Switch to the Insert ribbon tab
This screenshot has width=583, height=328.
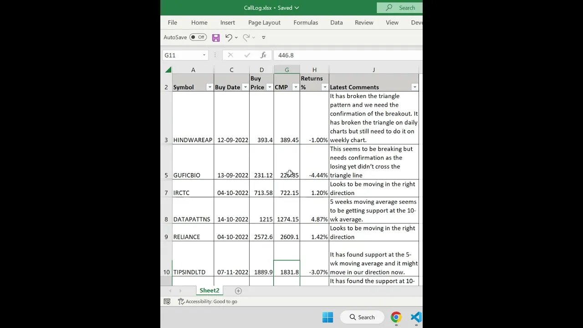coord(228,22)
